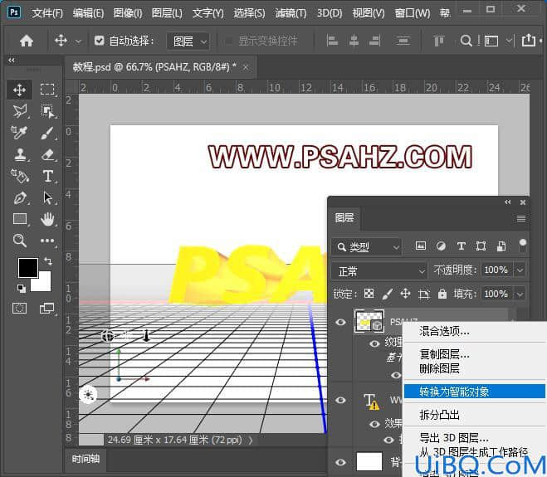547x477 pixels.
Task: Choose 混合选项... from context menu
Action: [x=444, y=331]
